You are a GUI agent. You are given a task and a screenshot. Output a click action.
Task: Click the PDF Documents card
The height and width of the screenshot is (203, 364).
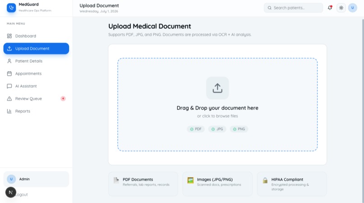pyautogui.click(x=143, y=184)
